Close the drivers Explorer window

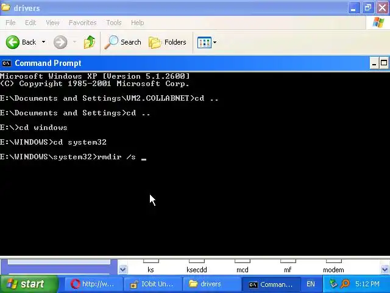click(x=382, y=8)
